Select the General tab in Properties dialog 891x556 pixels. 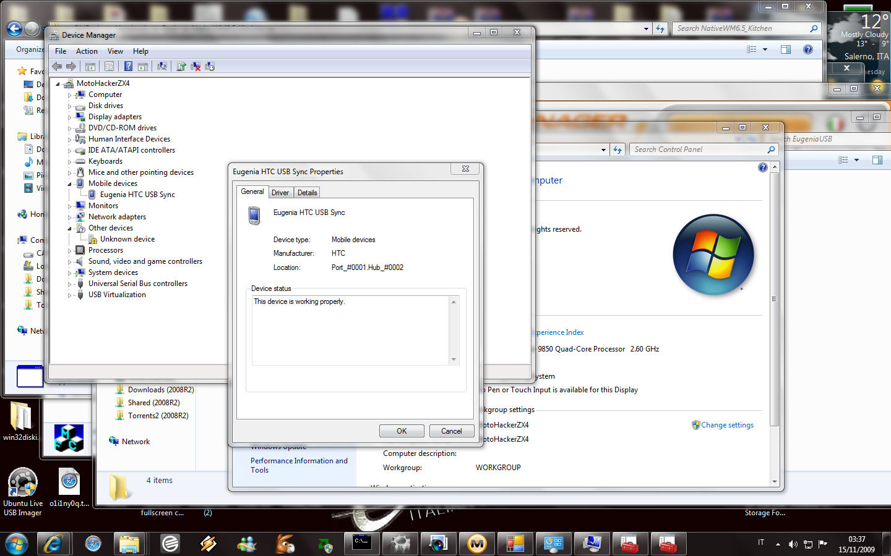click(x=252, y=192)
